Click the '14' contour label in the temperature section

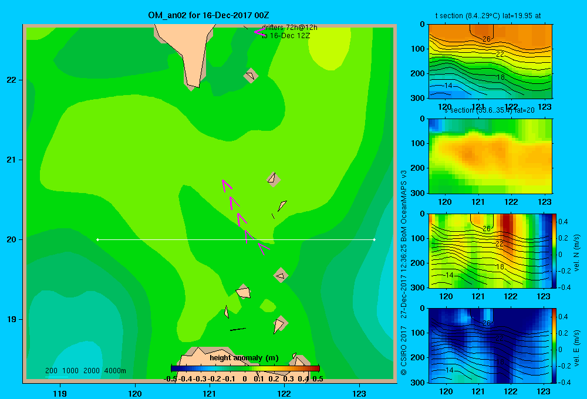click(x=448, y=86)
